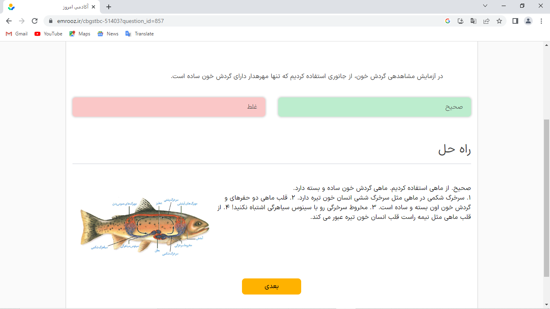Select the red غلط answer option

click(x=169, y=107)
